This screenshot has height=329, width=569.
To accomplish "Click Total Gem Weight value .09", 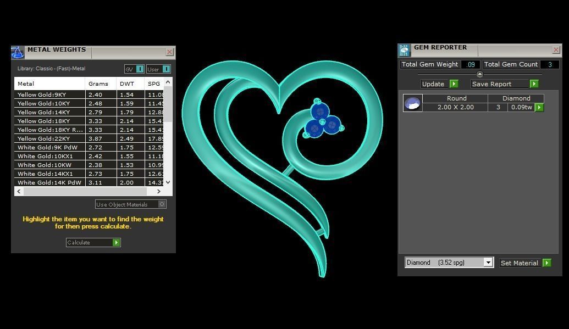I will click(471, 64).
